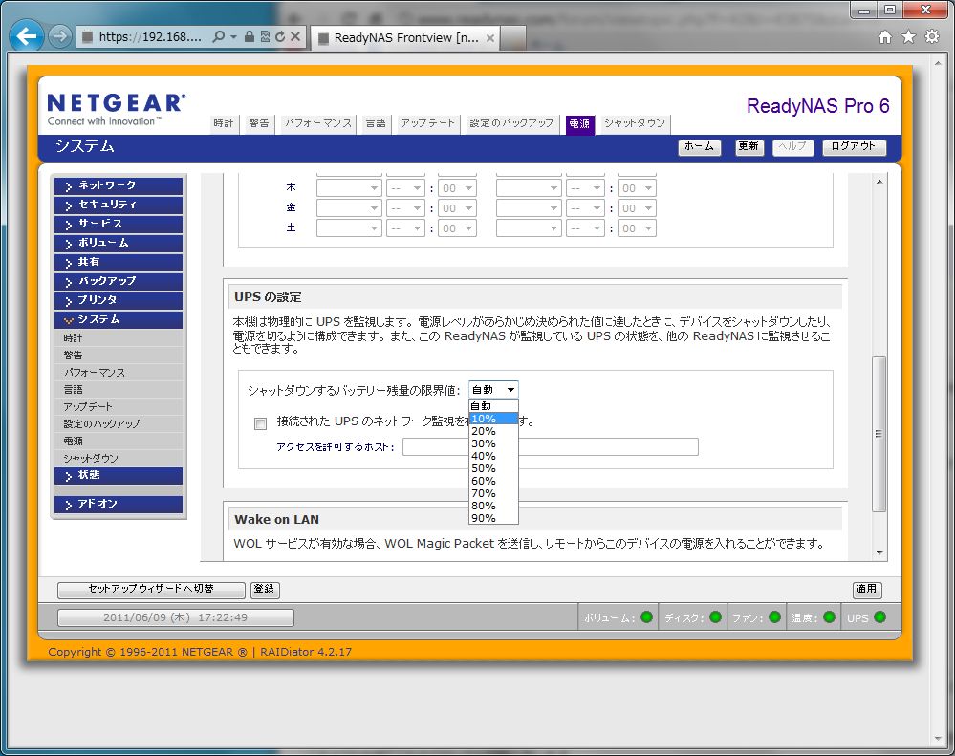Expand the バックアップ sidebar section
Image resolution: width=955 pixels, height=756 pixels.
pos(119,281)
